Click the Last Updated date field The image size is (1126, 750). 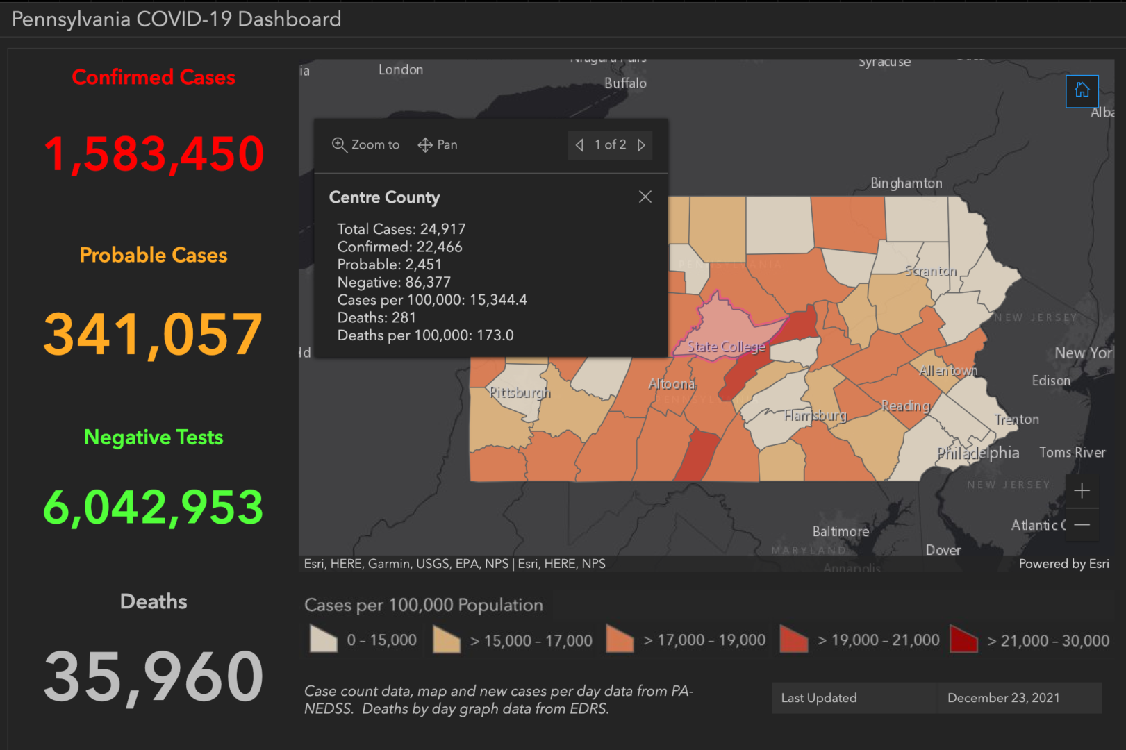(x=1003, y=698)
